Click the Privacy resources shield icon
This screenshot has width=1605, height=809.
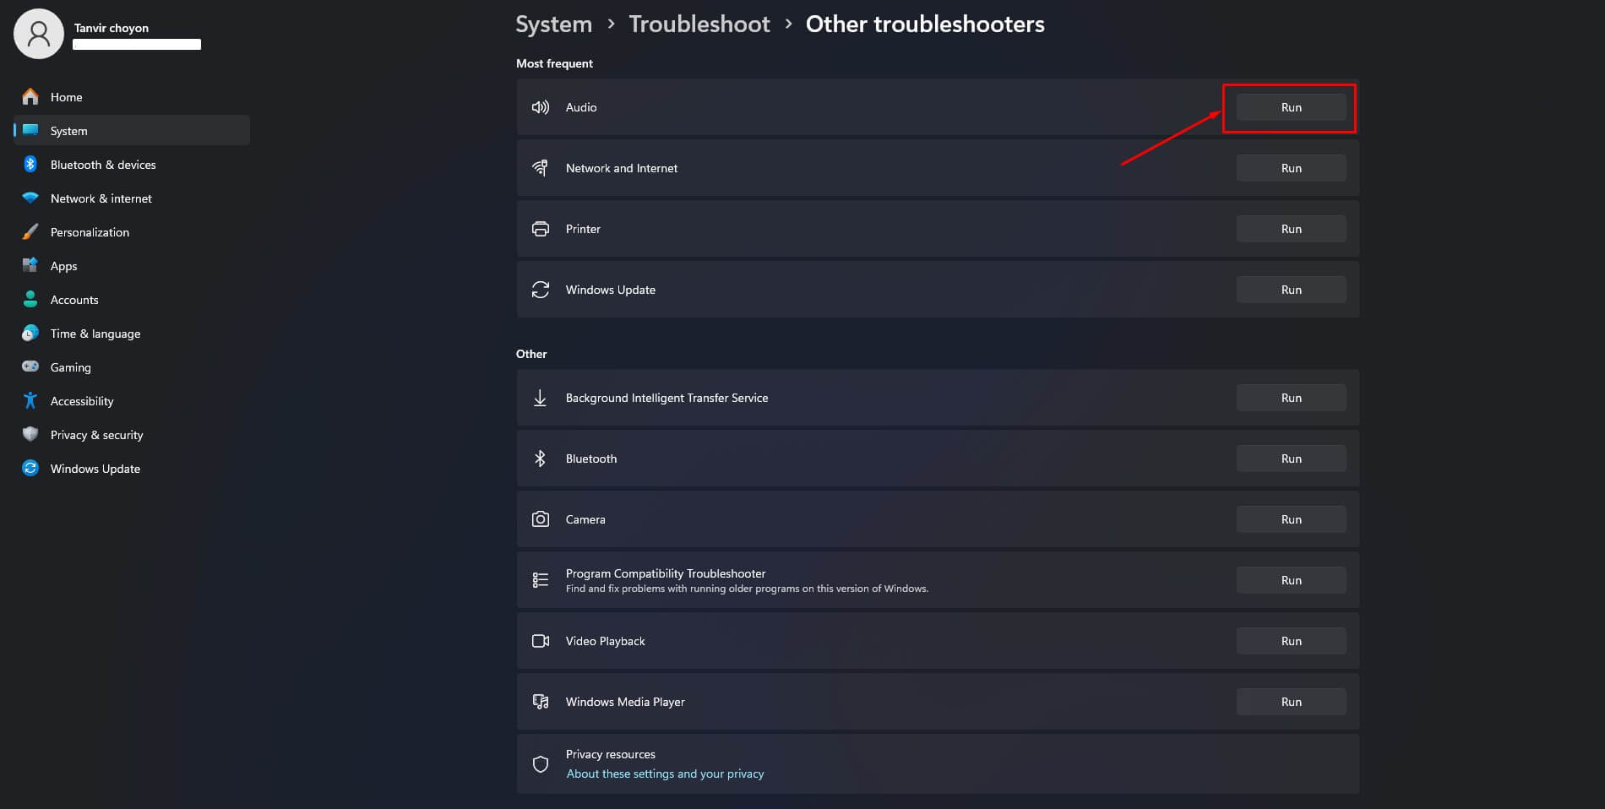pos(541,764)
